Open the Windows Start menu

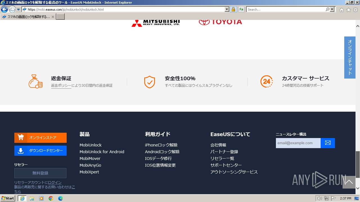coord(8,198)
